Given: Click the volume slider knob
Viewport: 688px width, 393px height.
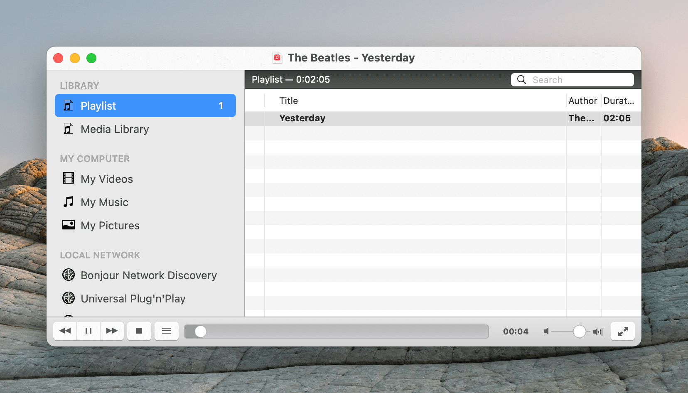Looking at the screenshot, I should coord(579,332).
